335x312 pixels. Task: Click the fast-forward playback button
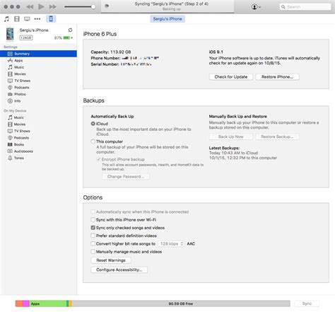[53, 7]
